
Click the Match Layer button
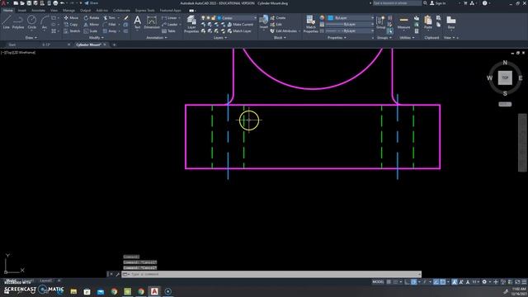[239, 31]
